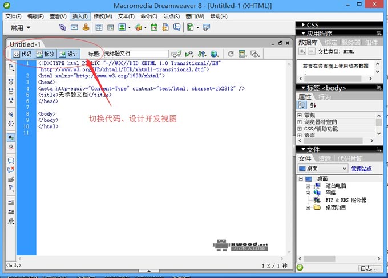Open the 桌面 site dropdown

pyautogui.click(x=323, y=169)
